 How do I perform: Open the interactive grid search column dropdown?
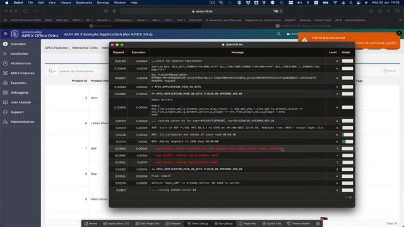(x=52, y=71)
